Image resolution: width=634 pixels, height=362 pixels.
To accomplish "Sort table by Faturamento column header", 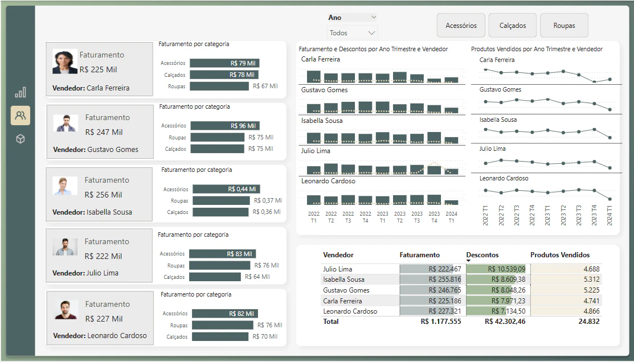I will pyautogui.click(x=419, y=255).
